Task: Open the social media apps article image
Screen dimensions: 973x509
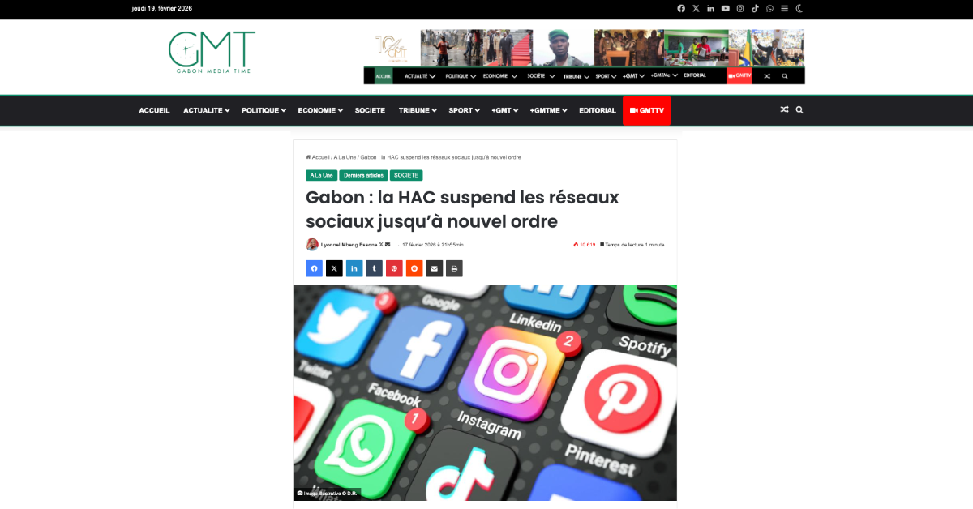Action: [x=485, y=392]
